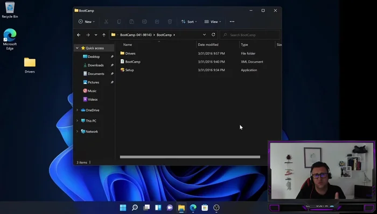
Task: Click the Share icon in toolbar
Action: (157, 22)
